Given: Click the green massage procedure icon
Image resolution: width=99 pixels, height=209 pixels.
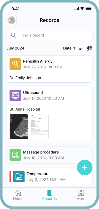Looking at the screenshot, I should [15, 155].
